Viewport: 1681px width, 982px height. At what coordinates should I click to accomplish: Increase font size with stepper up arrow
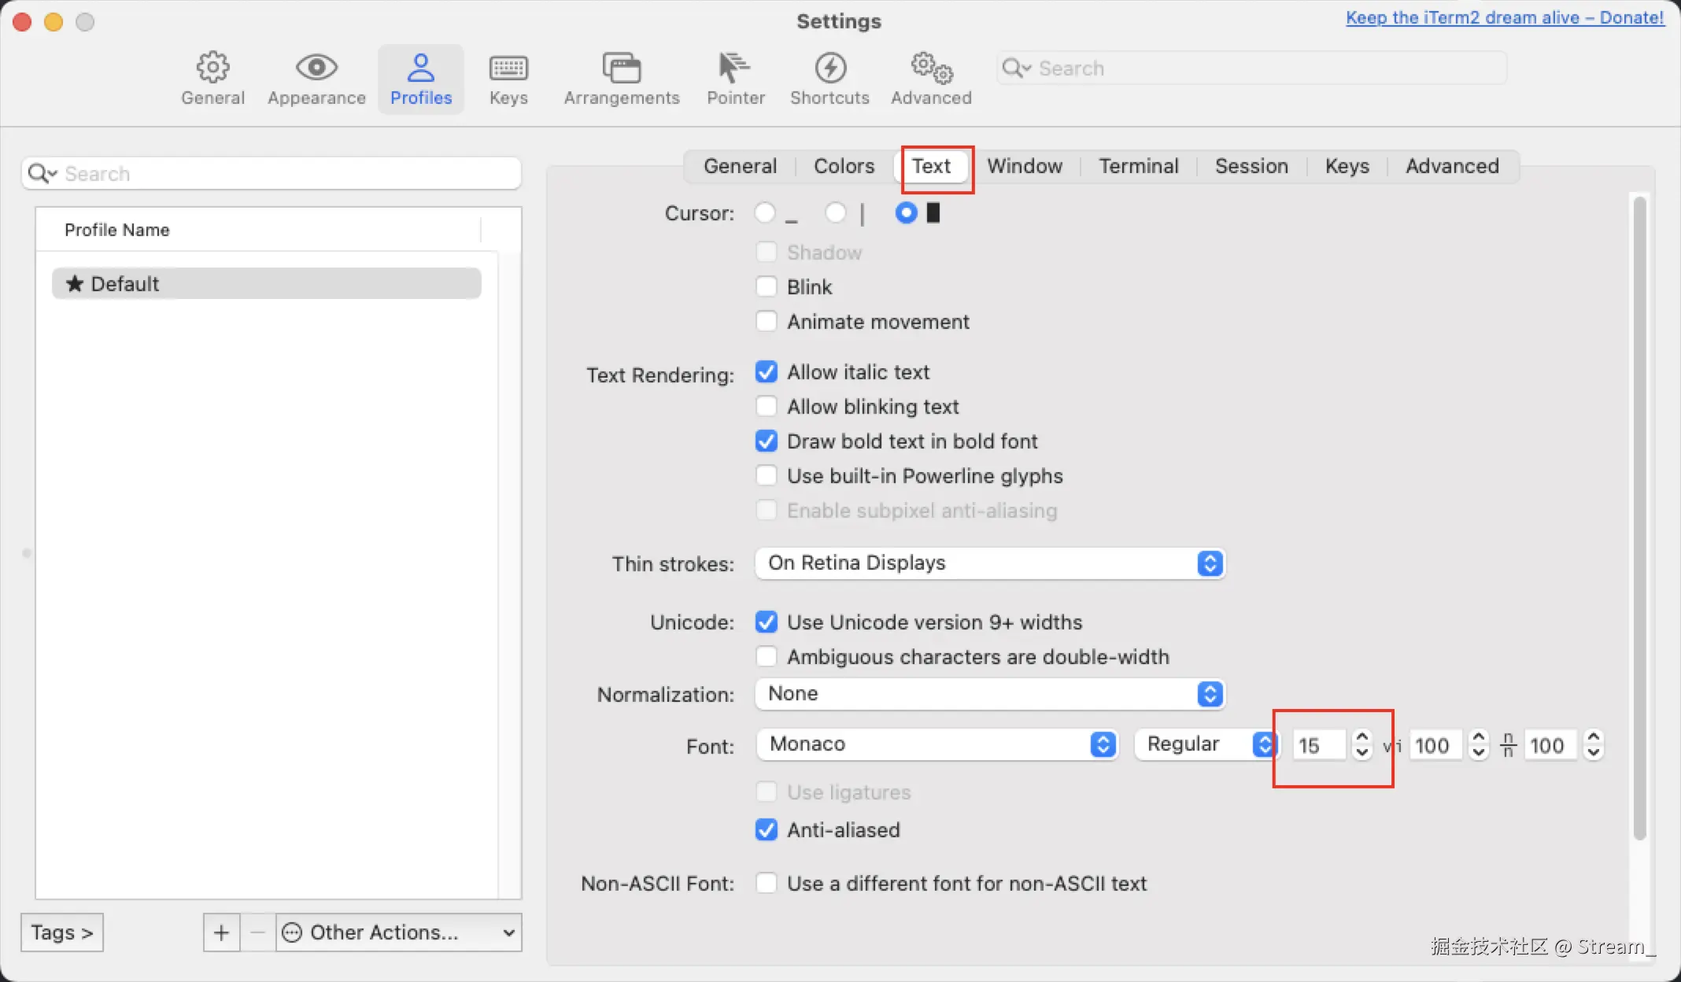[1361, 737]
